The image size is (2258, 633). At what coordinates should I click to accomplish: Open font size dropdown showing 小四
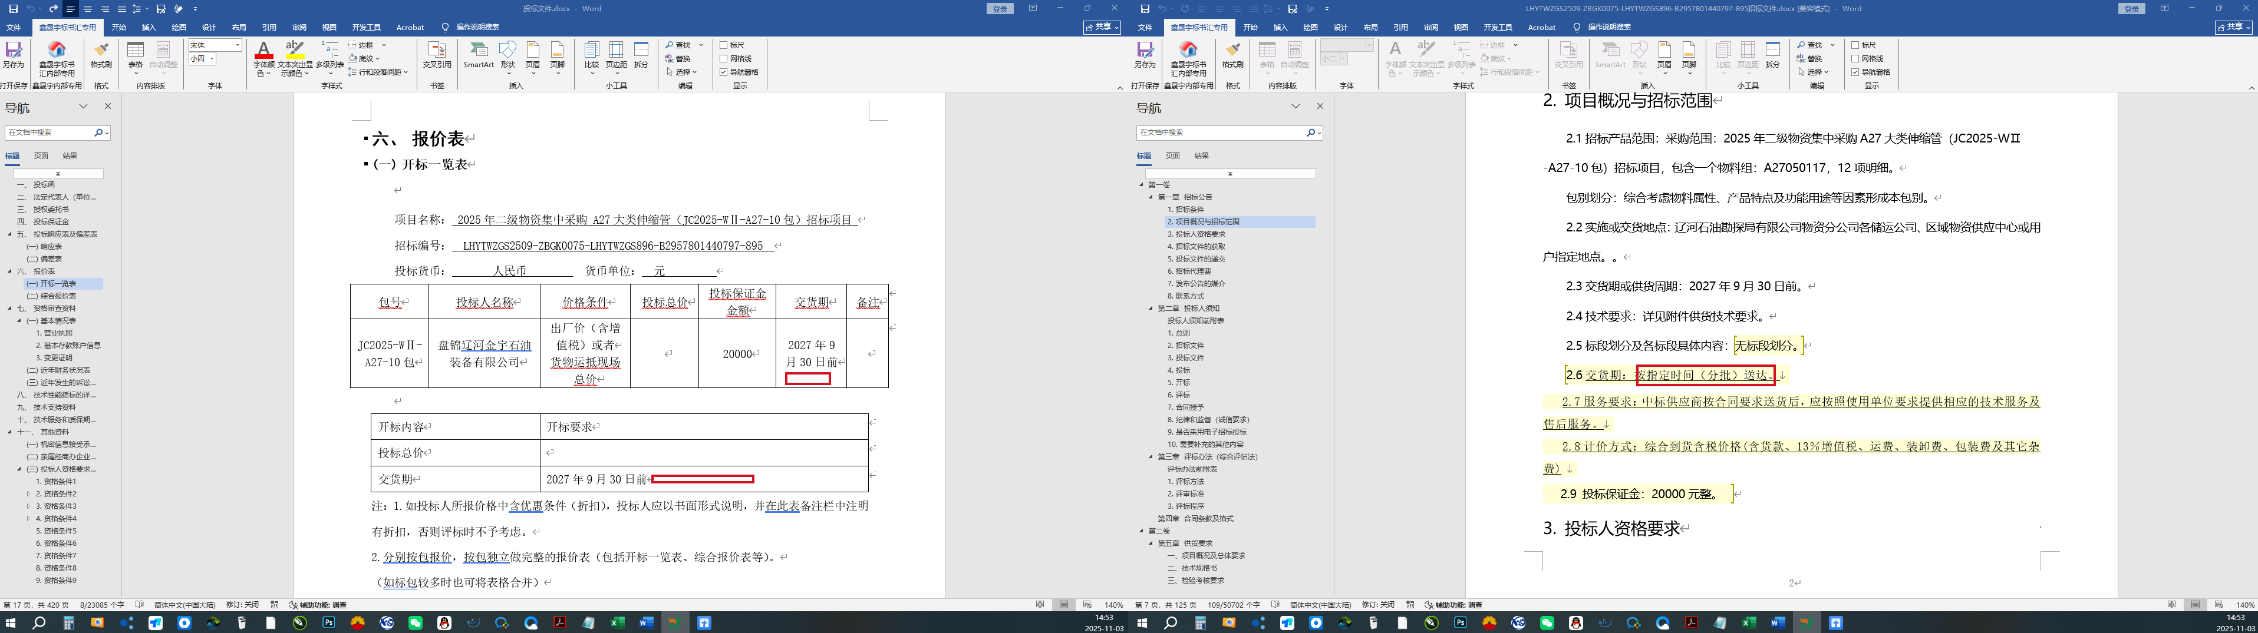click(212, 59)
